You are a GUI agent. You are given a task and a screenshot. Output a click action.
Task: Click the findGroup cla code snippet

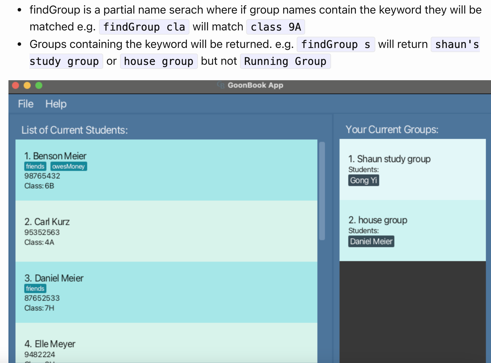(144, 27)
